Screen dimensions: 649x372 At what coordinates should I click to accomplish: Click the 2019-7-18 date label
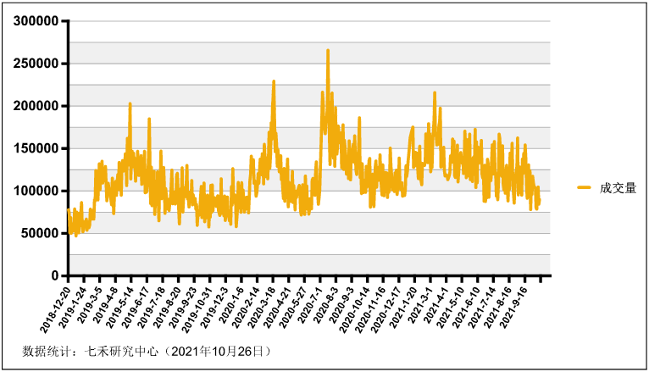pyautogui.click(x=152, y=307)
